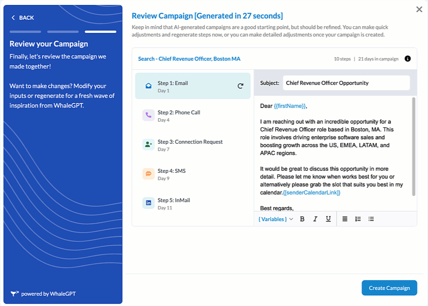Screen dimensions: 428x306
Task: Create a bulleted list in the email
Action: (371, 219)
